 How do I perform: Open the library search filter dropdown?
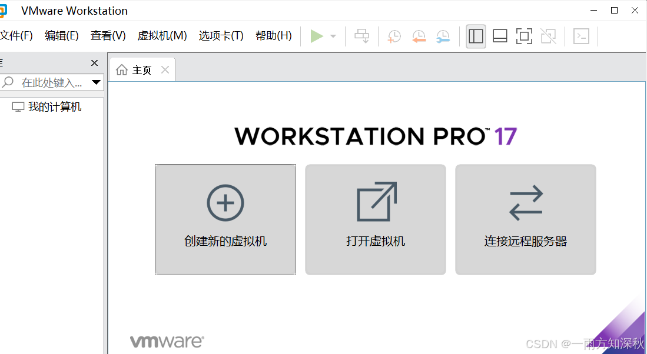(96, 82)
